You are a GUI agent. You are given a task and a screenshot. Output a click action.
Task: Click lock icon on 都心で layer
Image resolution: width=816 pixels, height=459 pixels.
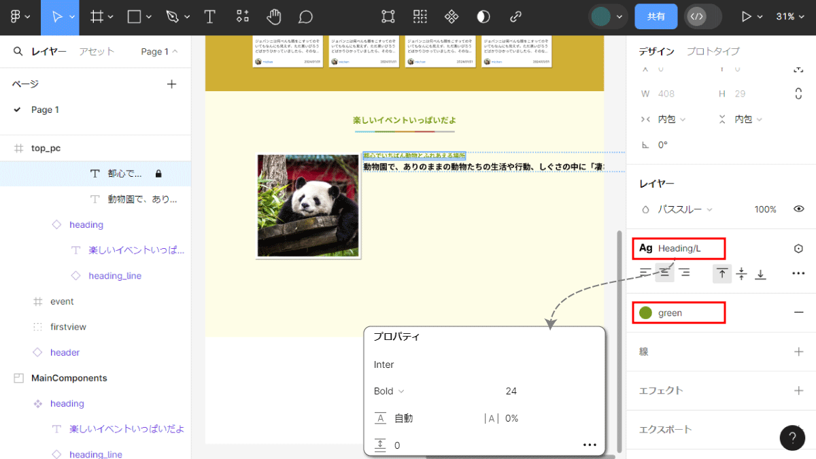[x=158, y=174]
